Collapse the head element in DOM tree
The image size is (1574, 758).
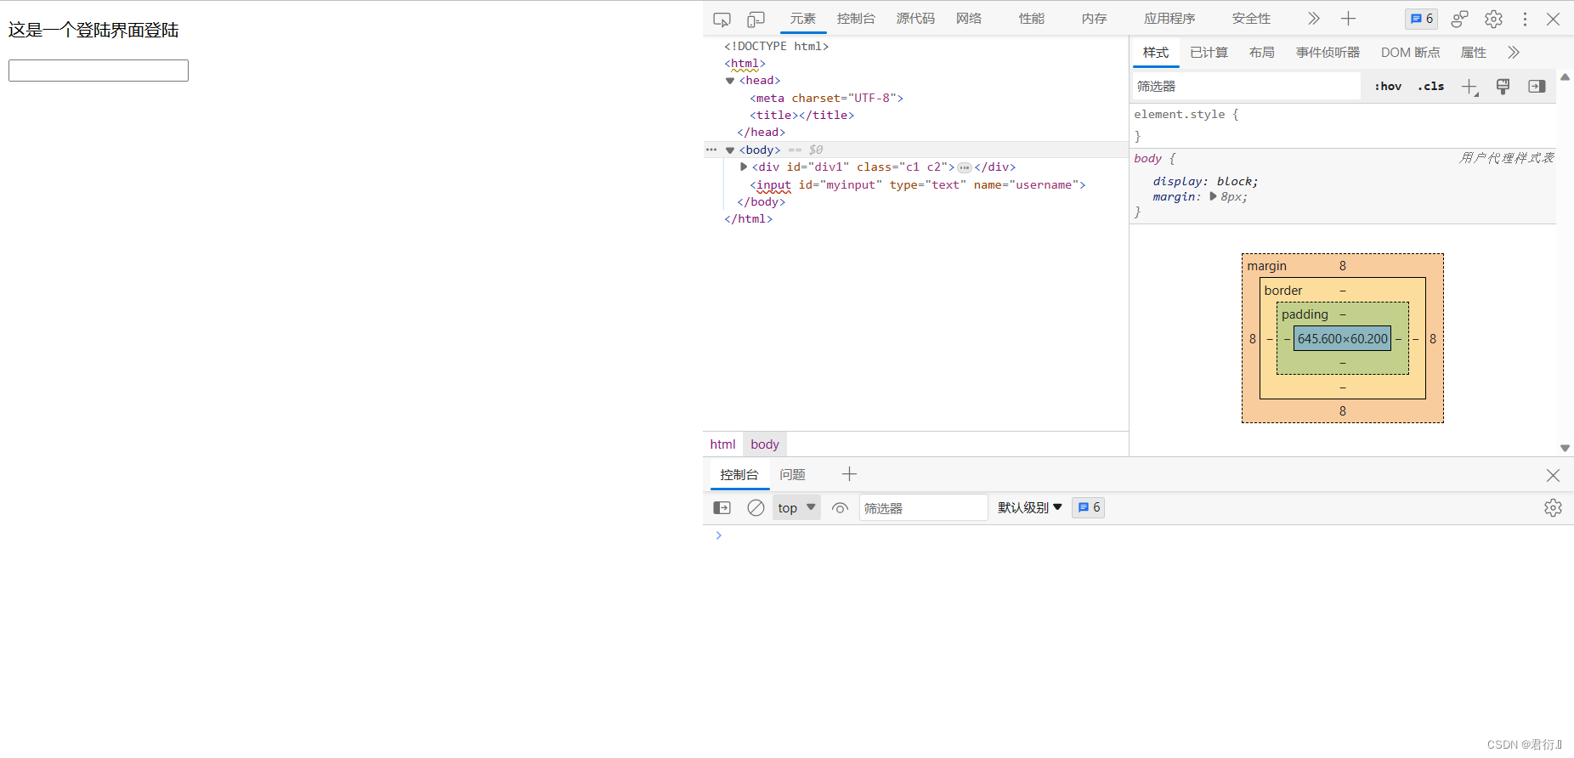[730, 81]
